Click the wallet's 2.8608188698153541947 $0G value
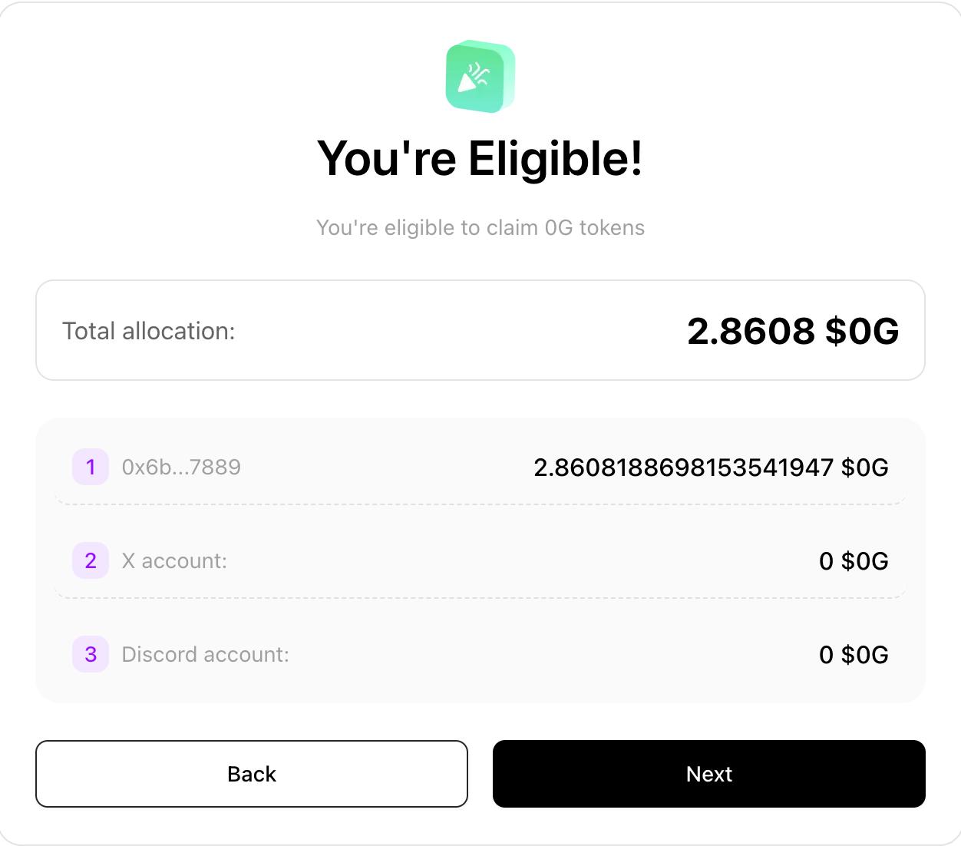 coord(711,467)
